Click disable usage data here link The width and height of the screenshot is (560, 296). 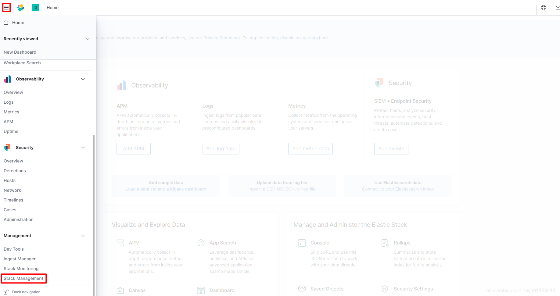[304, 38]
